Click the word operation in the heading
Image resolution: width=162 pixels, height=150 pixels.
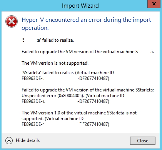pos(35,28)
